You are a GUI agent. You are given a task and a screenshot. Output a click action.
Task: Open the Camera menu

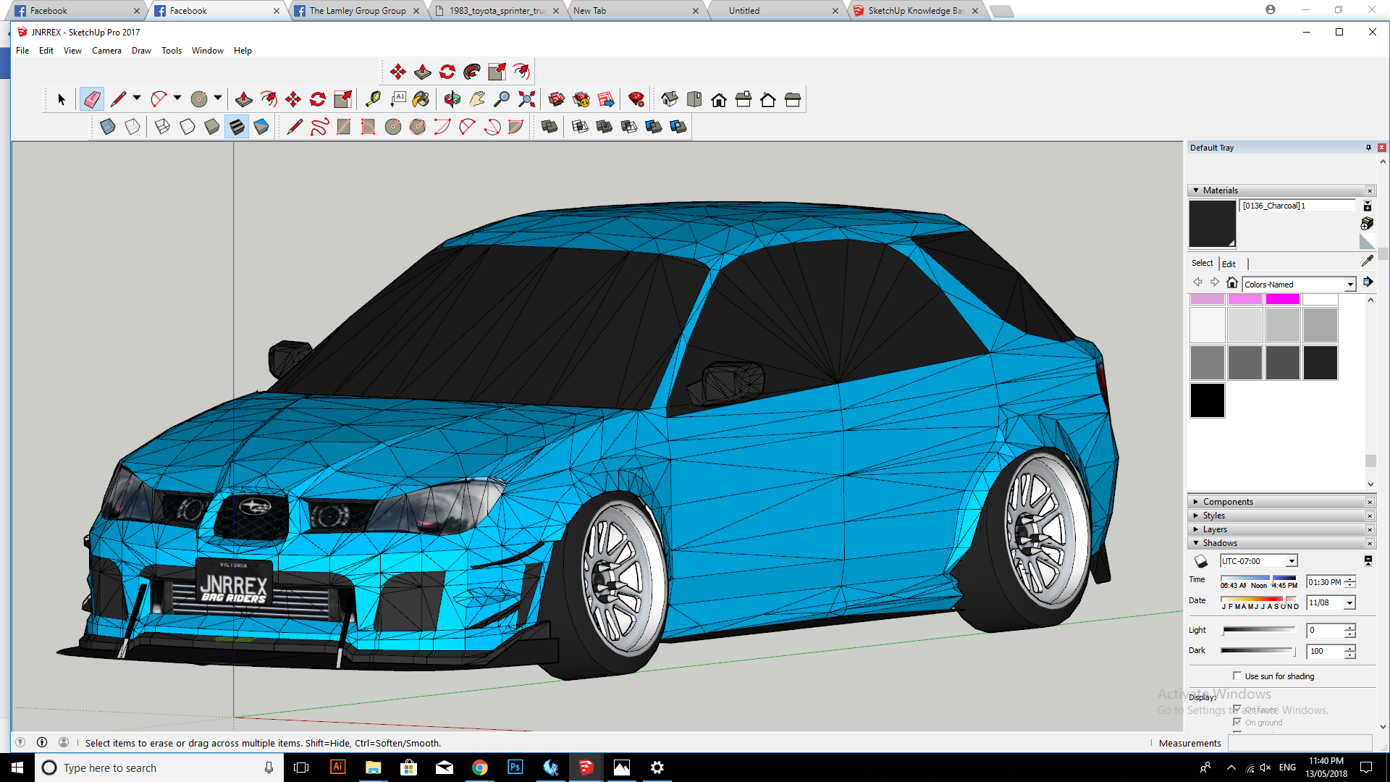[106, 51]
